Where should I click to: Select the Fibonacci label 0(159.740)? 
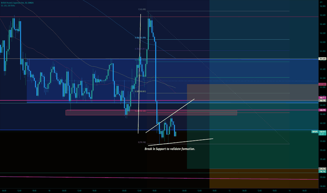point(142,142)
